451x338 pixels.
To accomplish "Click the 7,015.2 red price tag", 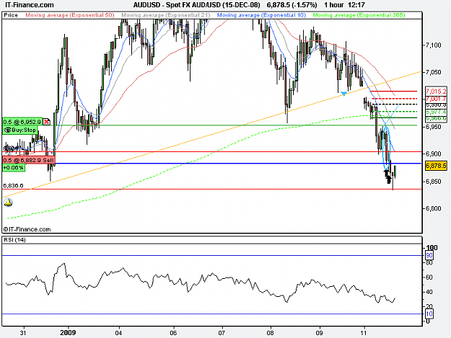I will coord(436,92).
